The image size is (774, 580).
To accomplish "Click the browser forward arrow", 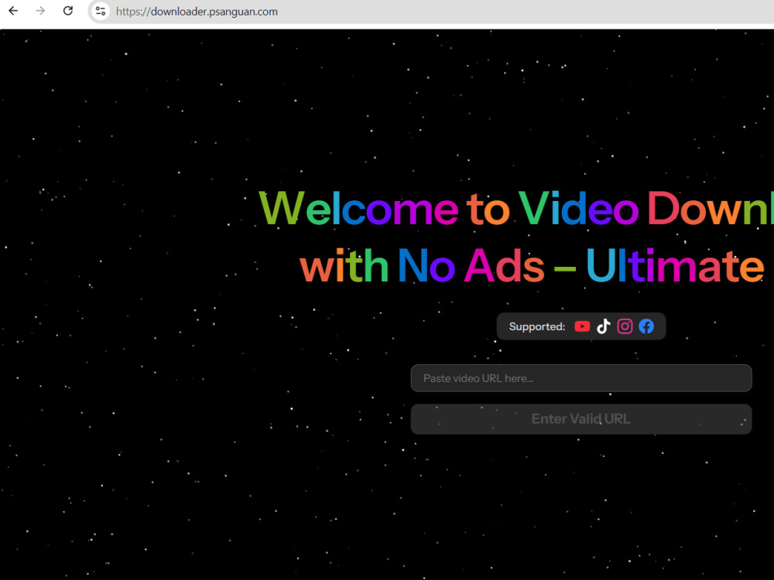I will click(40, 11).
